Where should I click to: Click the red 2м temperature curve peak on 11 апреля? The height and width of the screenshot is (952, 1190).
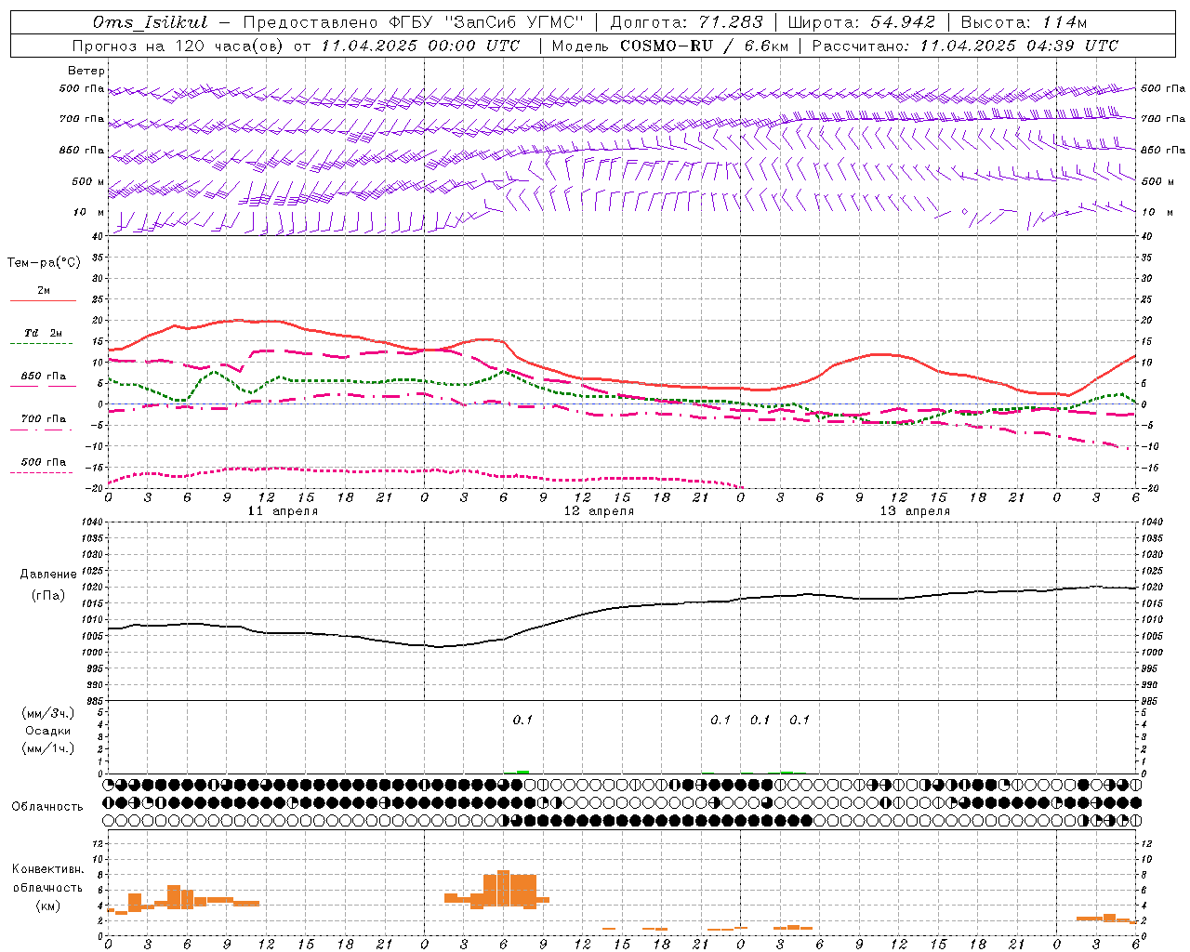click(x=238, y=320)
